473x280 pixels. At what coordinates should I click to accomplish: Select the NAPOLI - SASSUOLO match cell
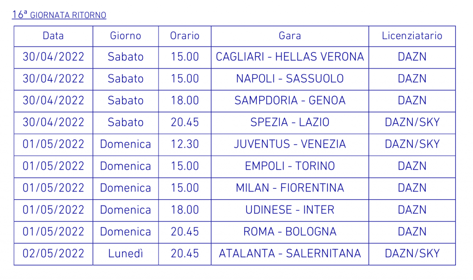pos(290,79)
